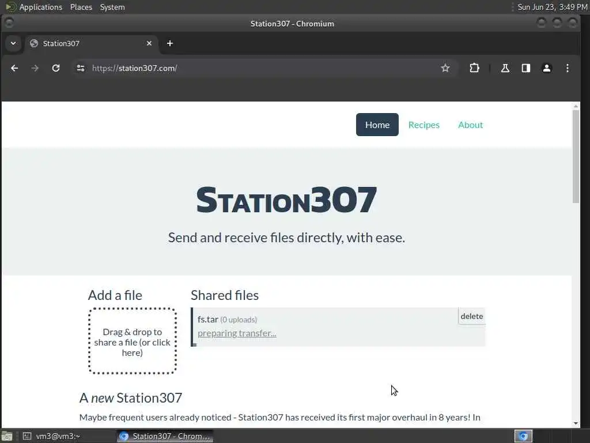Click the fs.tar file name
This screenshot has height=443, width=590.
207,319
